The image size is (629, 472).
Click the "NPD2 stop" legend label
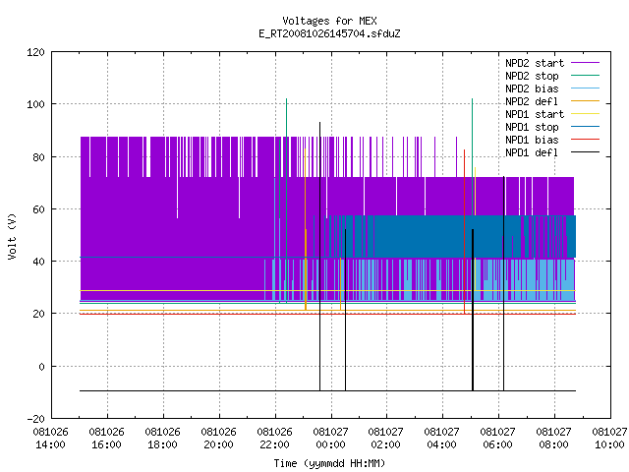[x=532, y=76]
